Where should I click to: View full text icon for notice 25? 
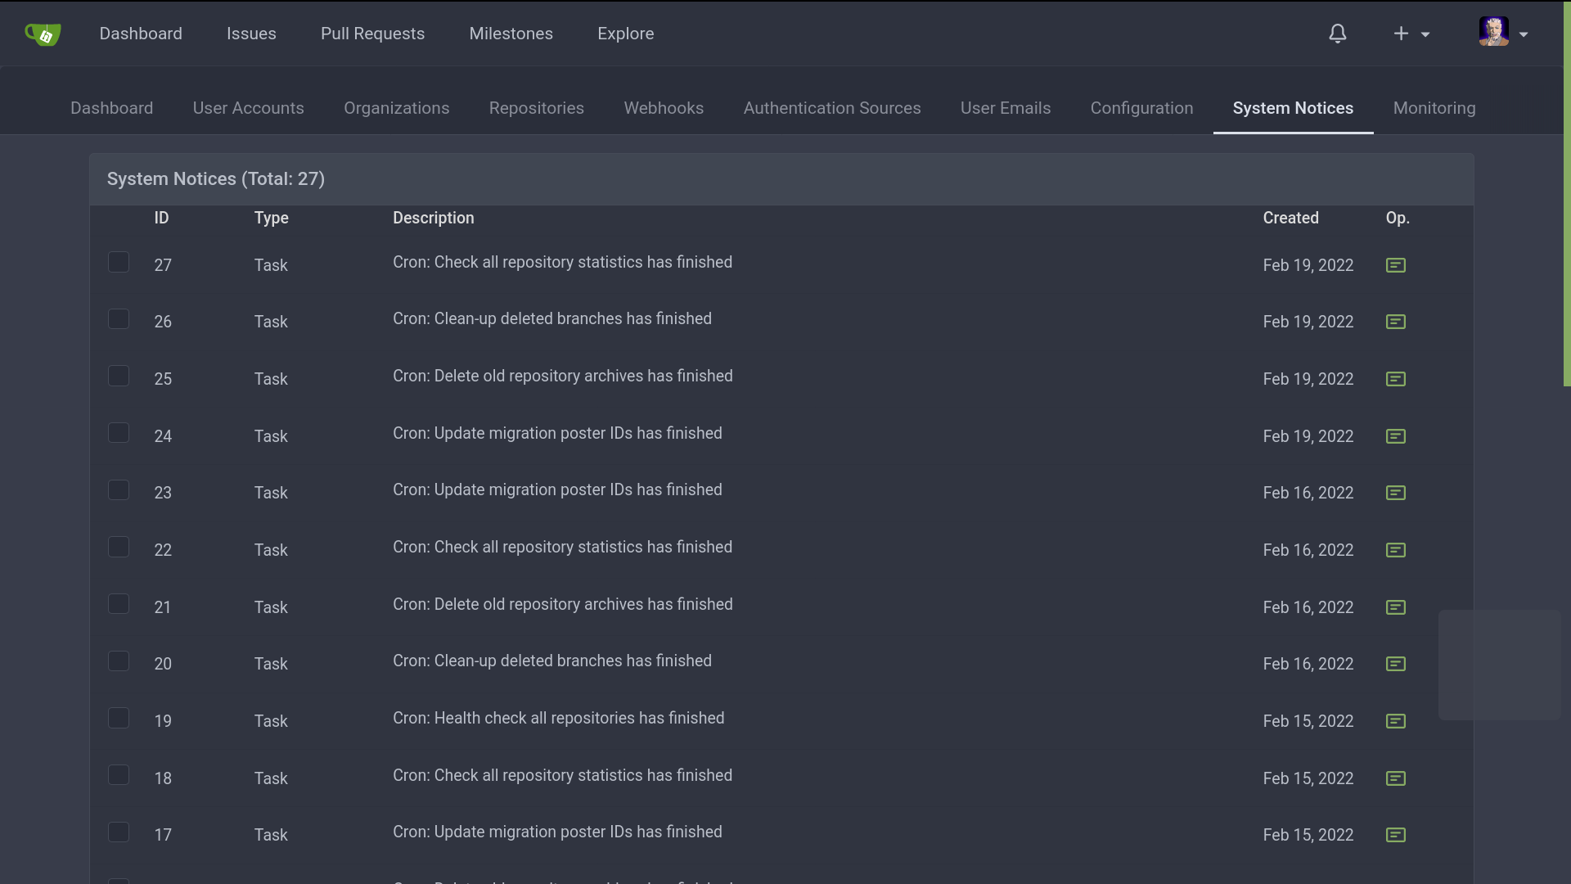(x=1395, y=379)
